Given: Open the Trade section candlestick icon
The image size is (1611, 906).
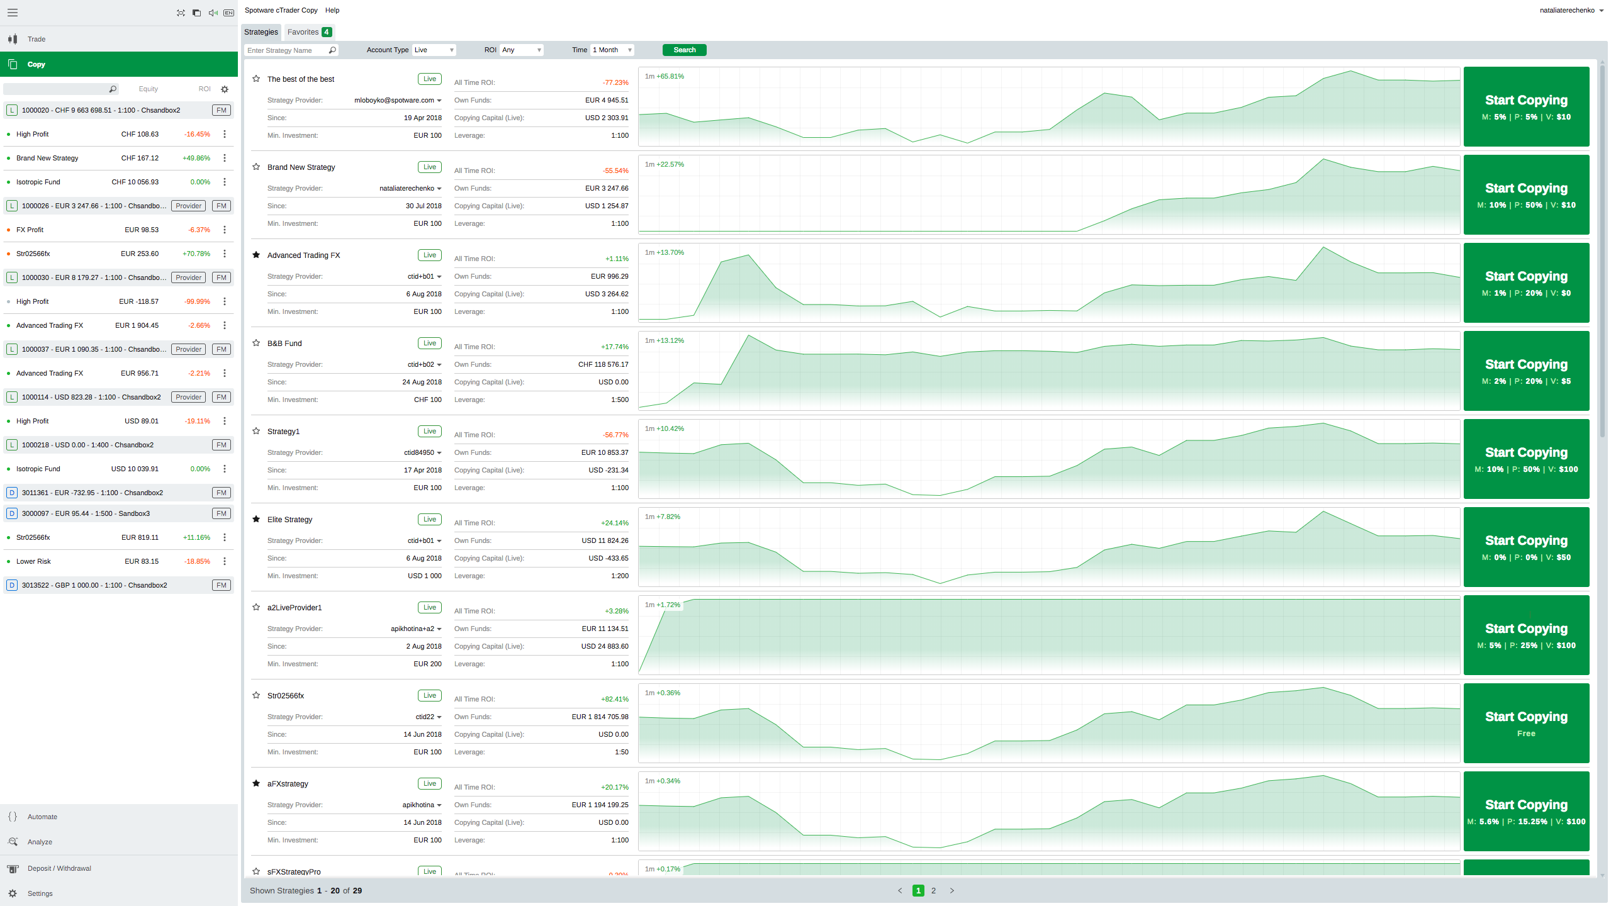Looking at the screenshot, I should coord(13,39).
